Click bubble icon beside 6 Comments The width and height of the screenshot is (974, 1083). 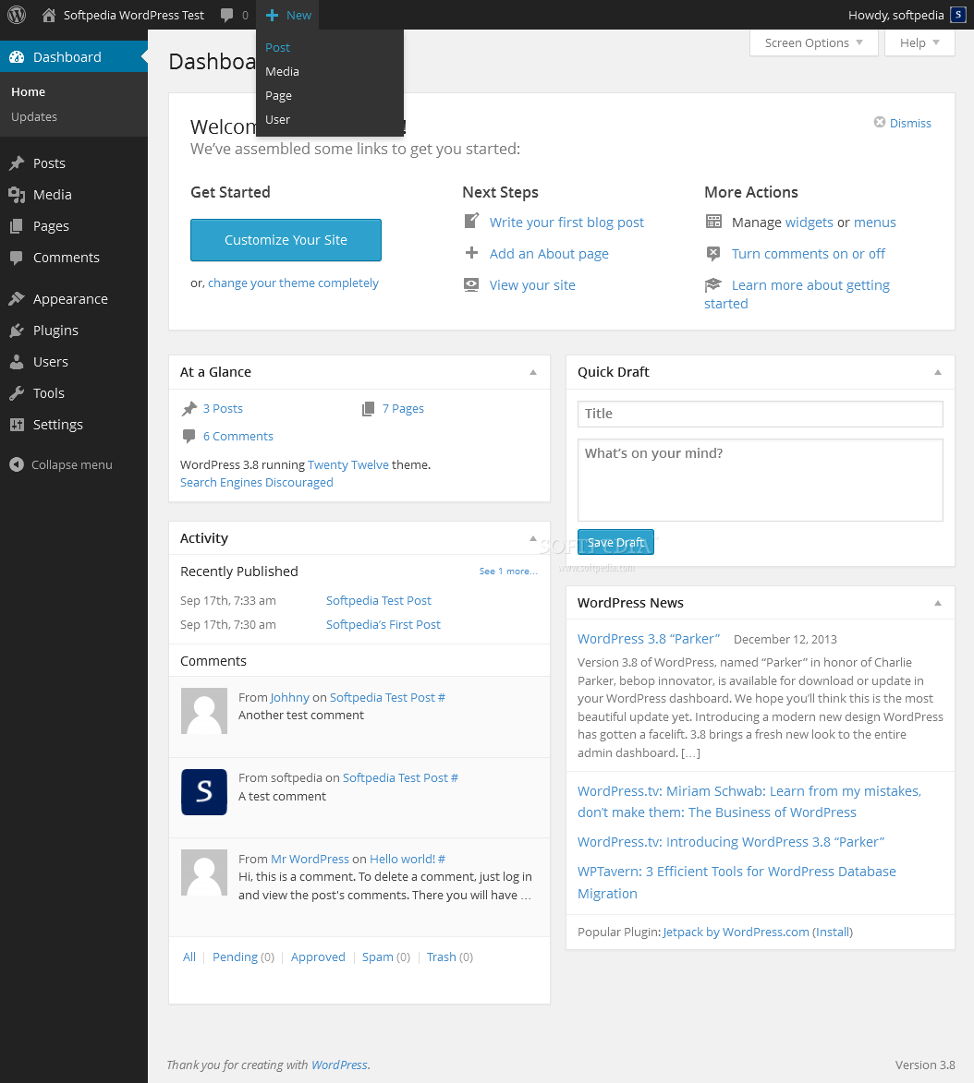tap(189, 436)
